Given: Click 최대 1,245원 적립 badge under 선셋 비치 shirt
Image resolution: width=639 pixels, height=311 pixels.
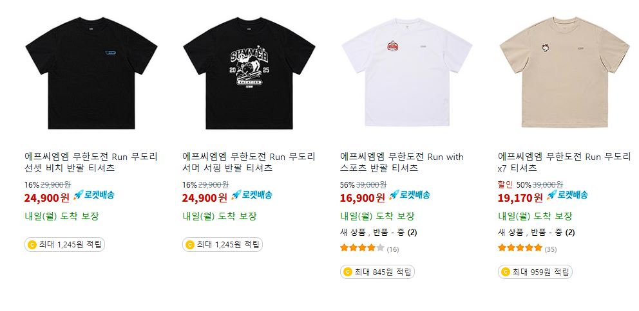Looking at the screenshot, I should 65,245.
